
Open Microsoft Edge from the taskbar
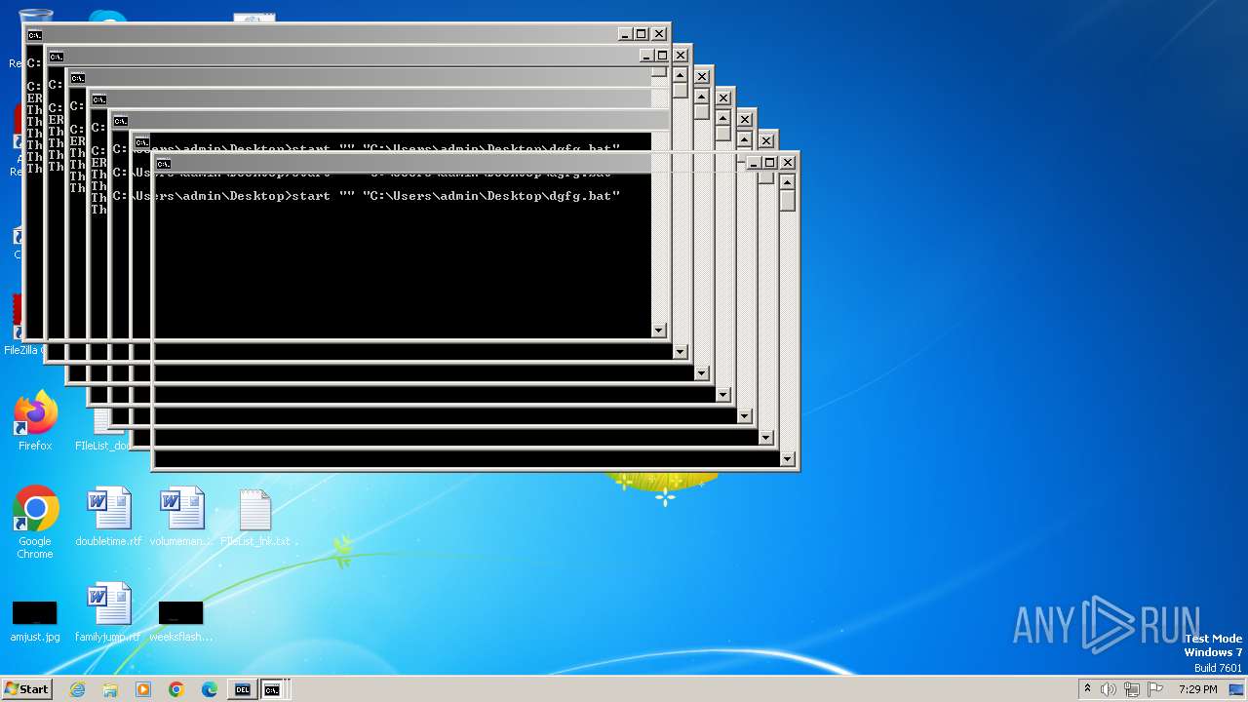pyautogui.click(x=210, y=689)
